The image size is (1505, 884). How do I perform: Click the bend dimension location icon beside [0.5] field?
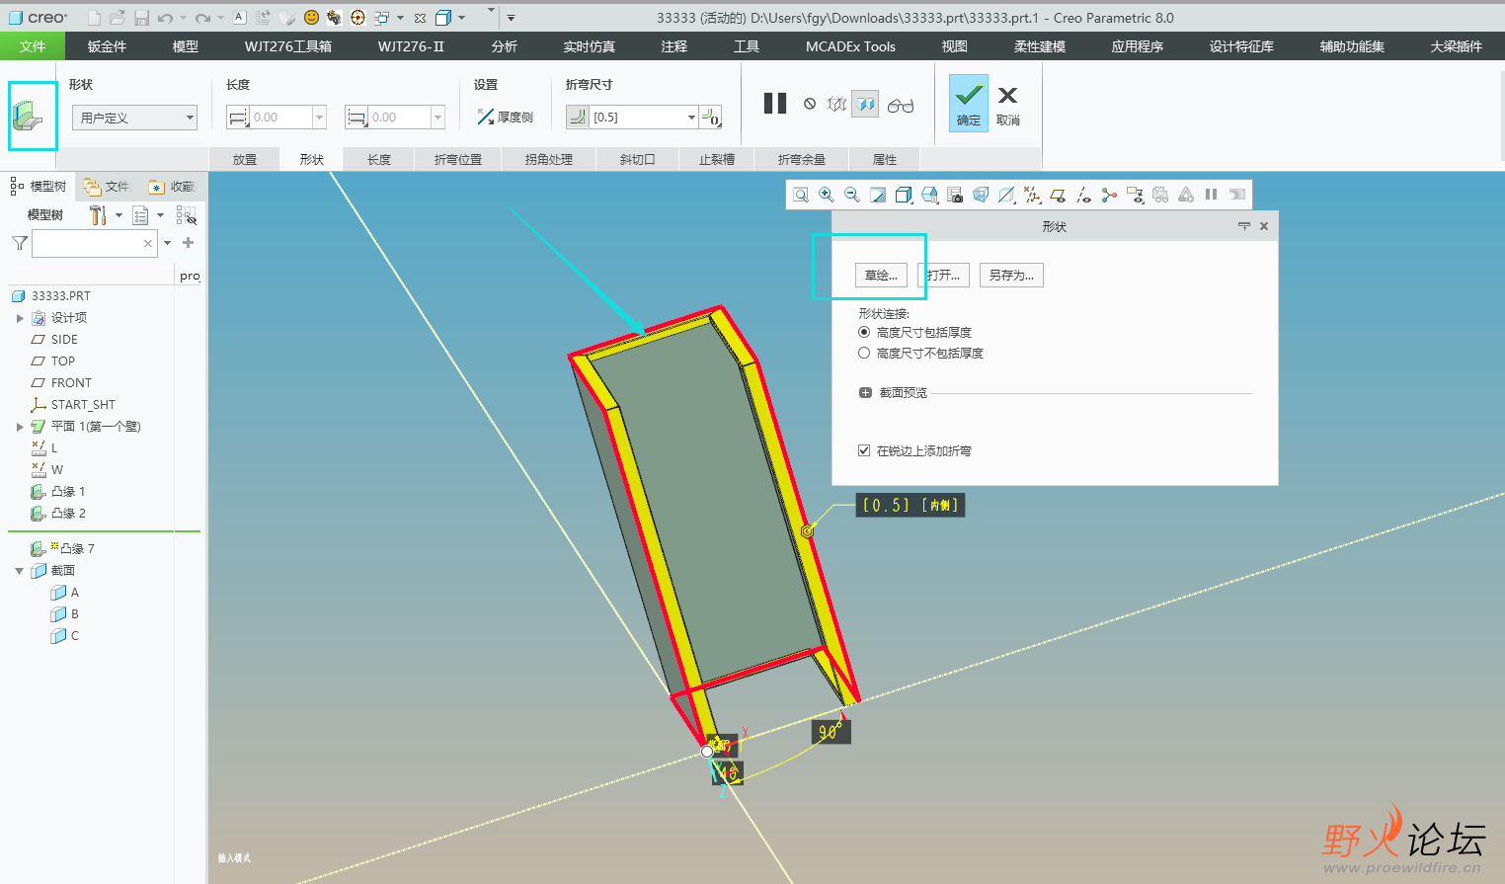(711, 118)
